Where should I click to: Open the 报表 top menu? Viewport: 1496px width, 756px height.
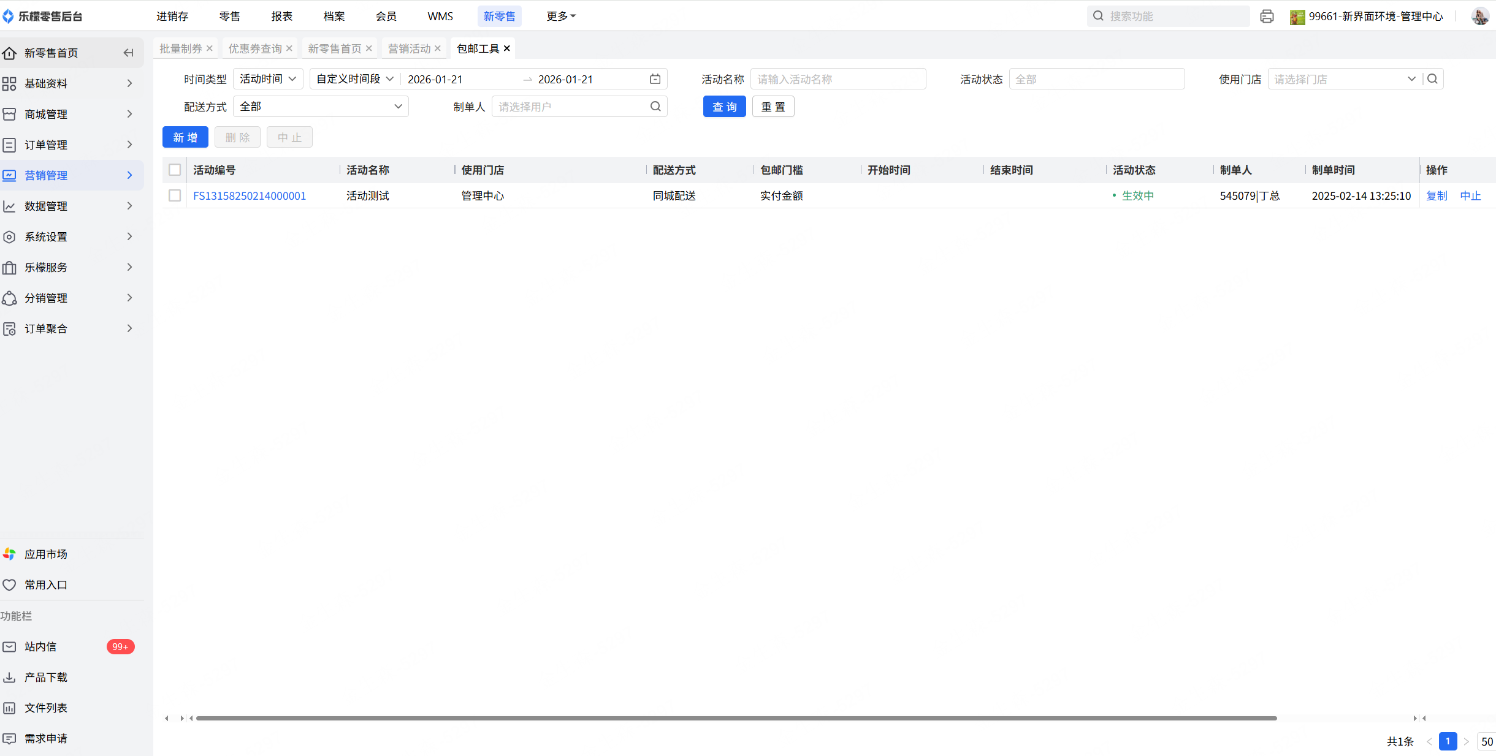pyautogui.click(x=282, y=17)
